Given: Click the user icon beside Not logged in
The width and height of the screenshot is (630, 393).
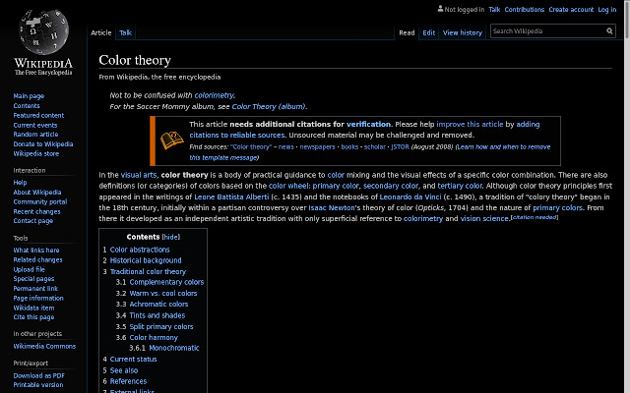Looking at the screenshot, I should 440,9.
